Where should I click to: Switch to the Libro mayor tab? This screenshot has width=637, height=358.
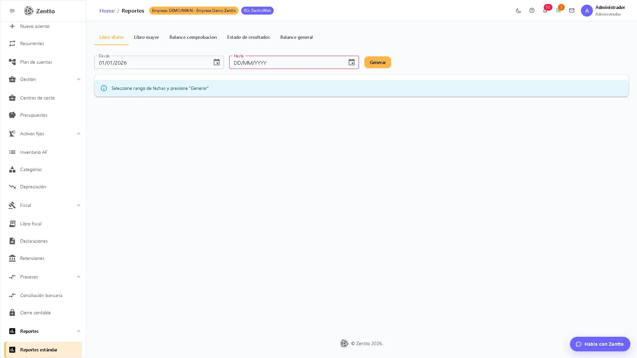point(147,37)
